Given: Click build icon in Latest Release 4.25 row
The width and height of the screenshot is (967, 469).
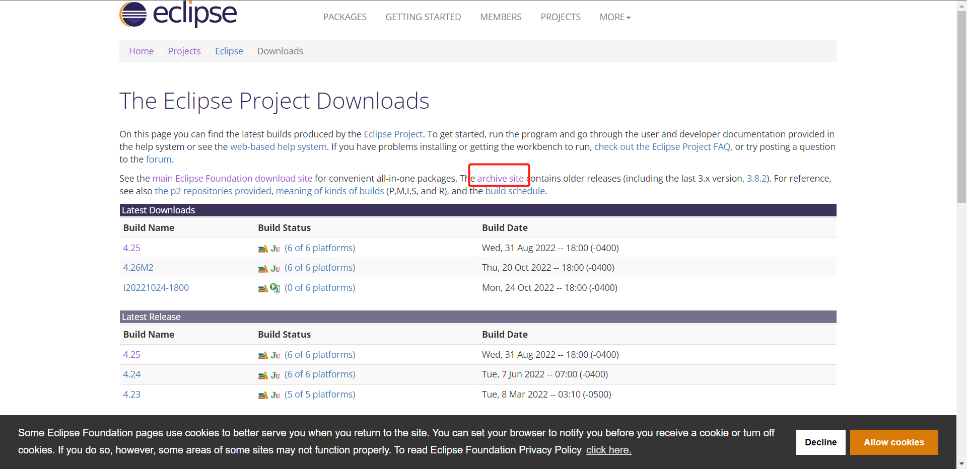Looking at the screenshot, I should (x=263, y=355).
